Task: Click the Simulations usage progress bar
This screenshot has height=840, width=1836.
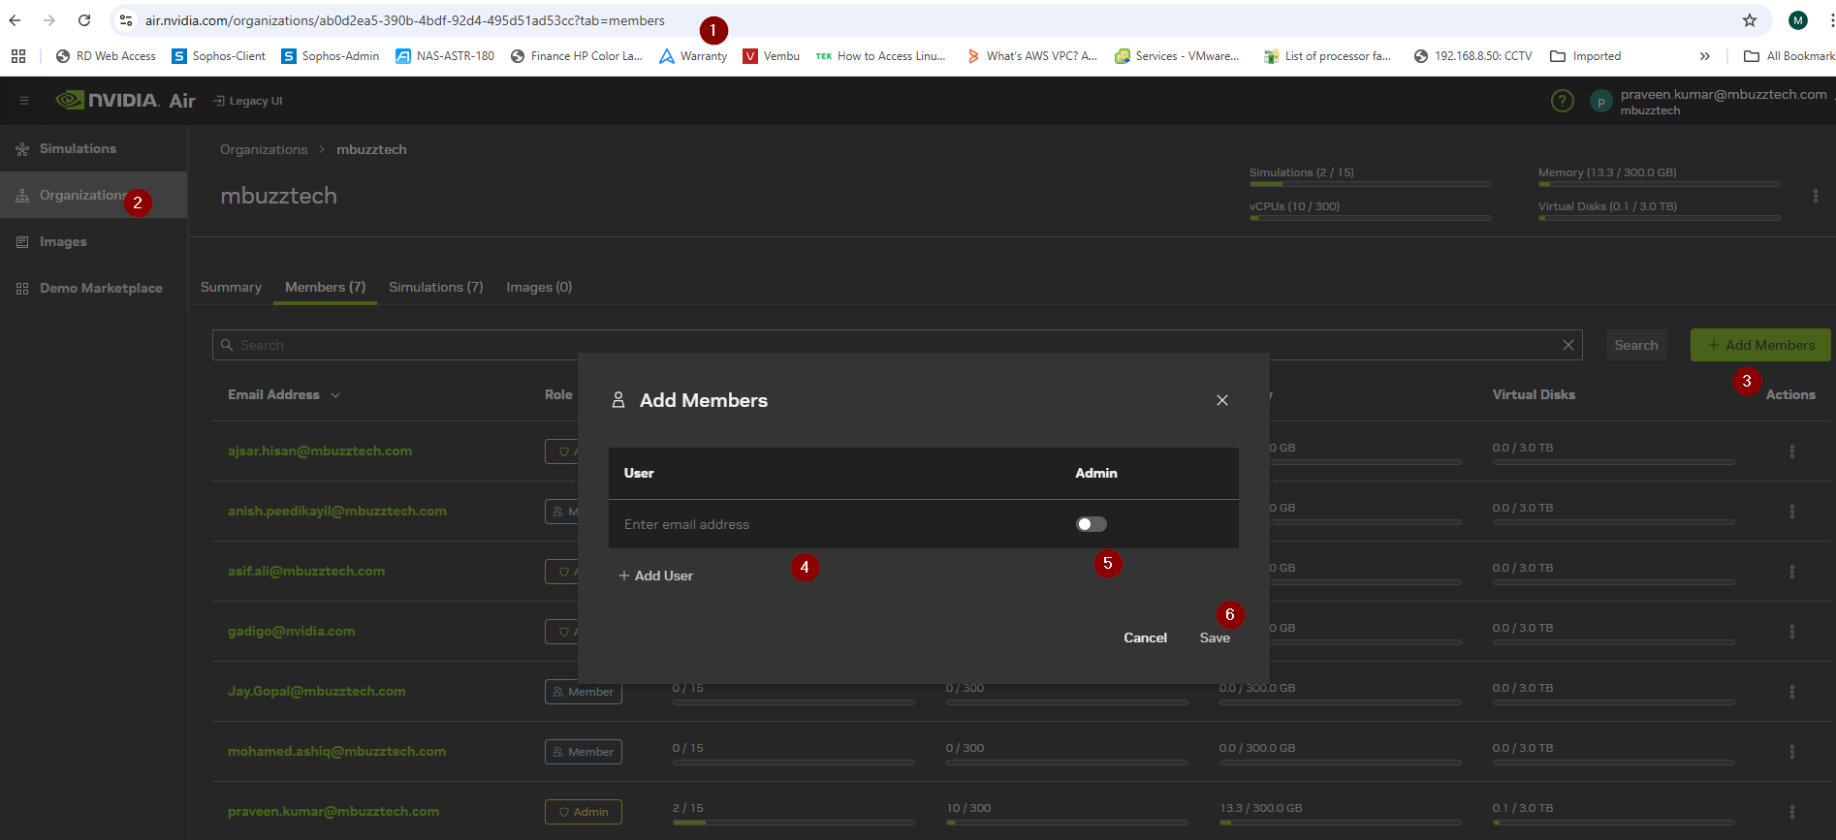Action: coord(1369,184)
